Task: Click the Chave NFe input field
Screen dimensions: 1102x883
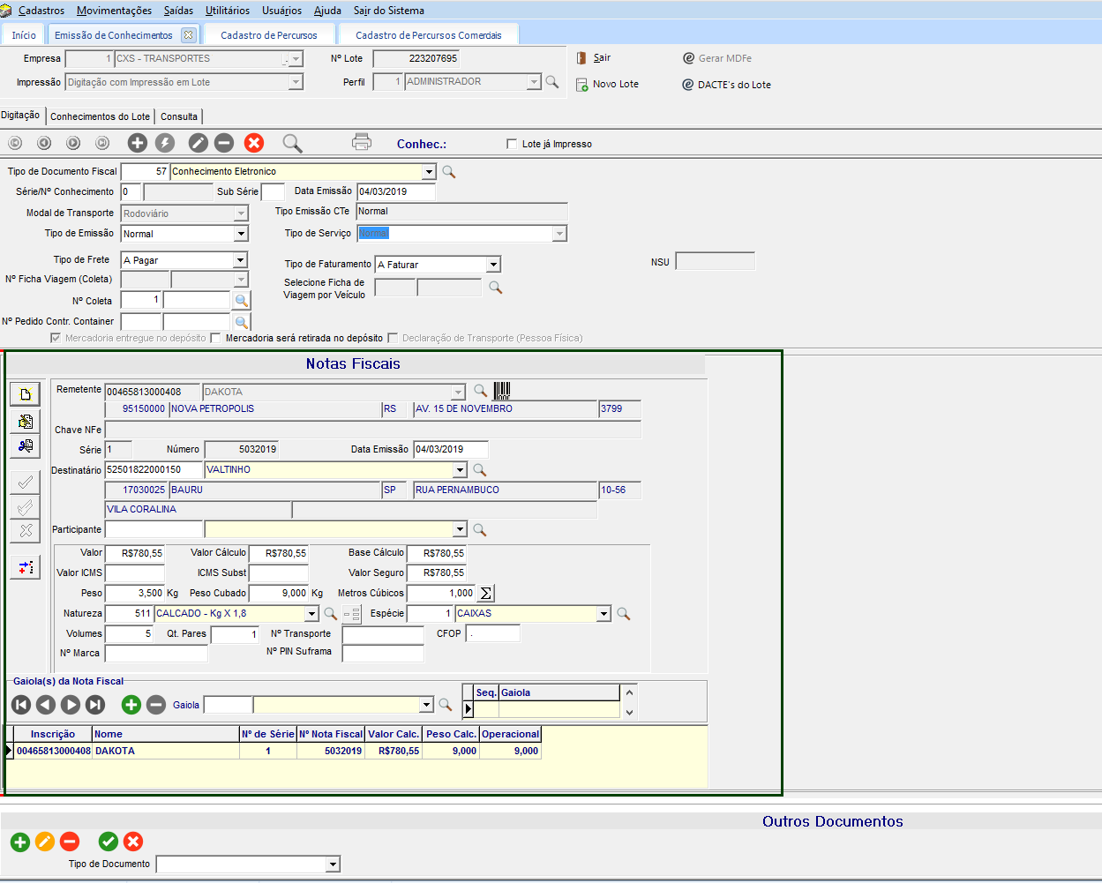Action: [x=372, y=430]
